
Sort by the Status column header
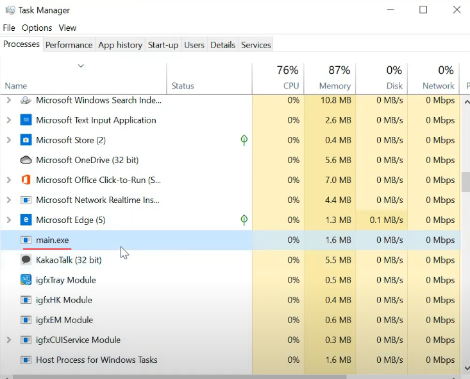[x=209, y=78]
